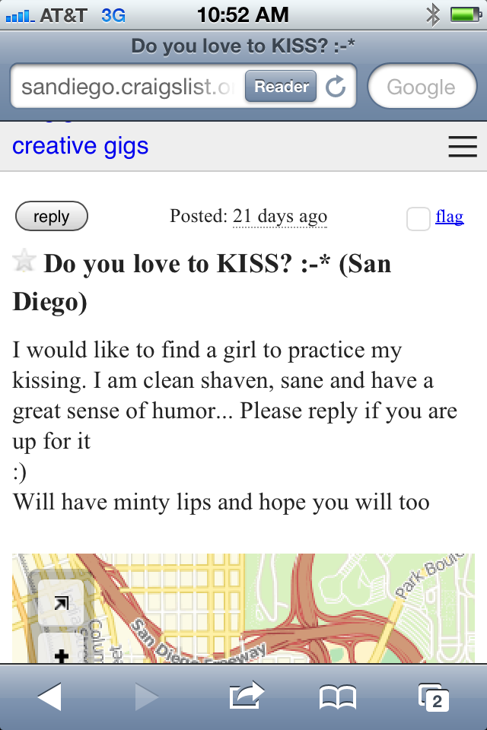This screenshot has width=487, height=730.
Task: Open the bookmarks book icon
Action: point(337,697)
